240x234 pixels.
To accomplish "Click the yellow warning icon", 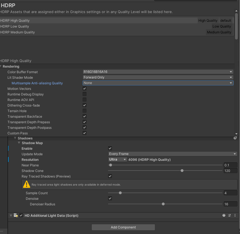I will [x=27, y=184].
